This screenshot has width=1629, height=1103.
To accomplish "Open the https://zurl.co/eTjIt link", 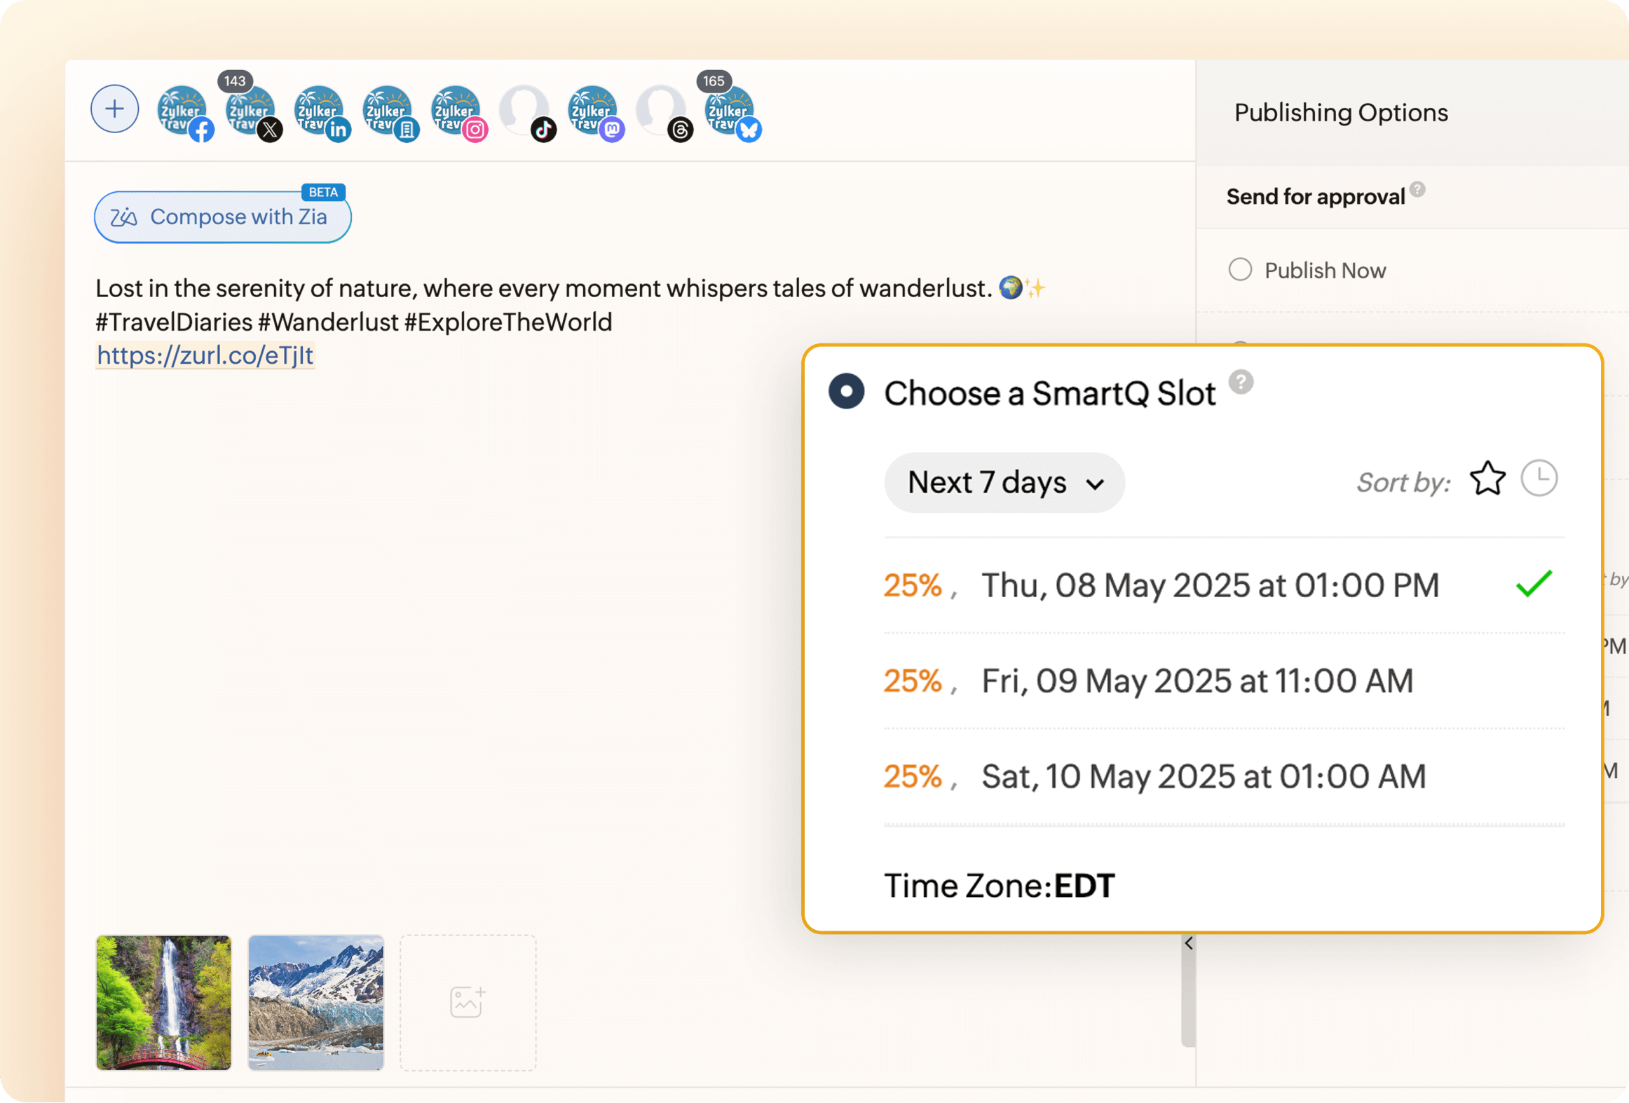I will (205, 355).
